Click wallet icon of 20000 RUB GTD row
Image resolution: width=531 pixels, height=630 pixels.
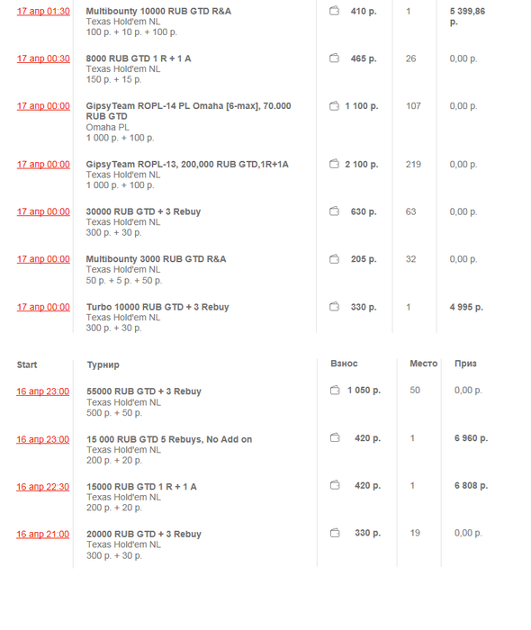point(335,533)
